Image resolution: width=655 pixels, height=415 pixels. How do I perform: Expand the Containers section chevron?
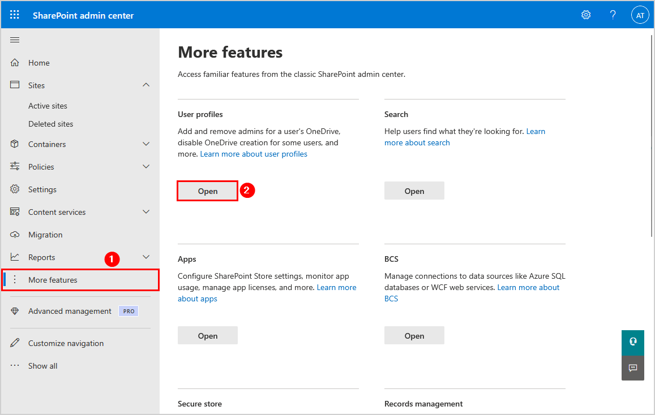click(146, 144)
